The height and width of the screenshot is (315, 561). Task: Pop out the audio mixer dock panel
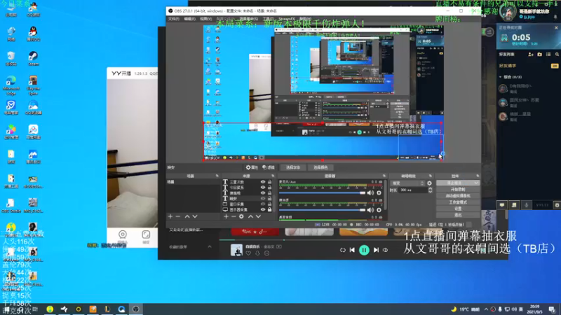coord(384,176)
